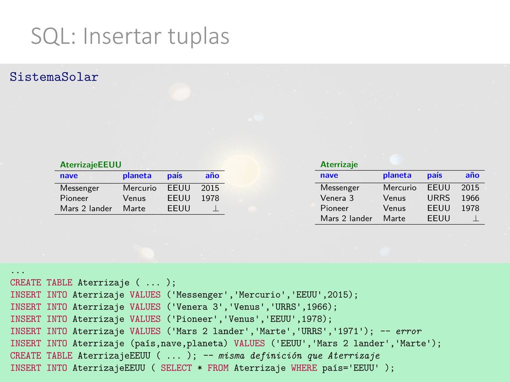The height and width of the screenshot is (382, 510).
Task: Select the 'SistemaSolar' database label
Action: [x=54, y=77]
